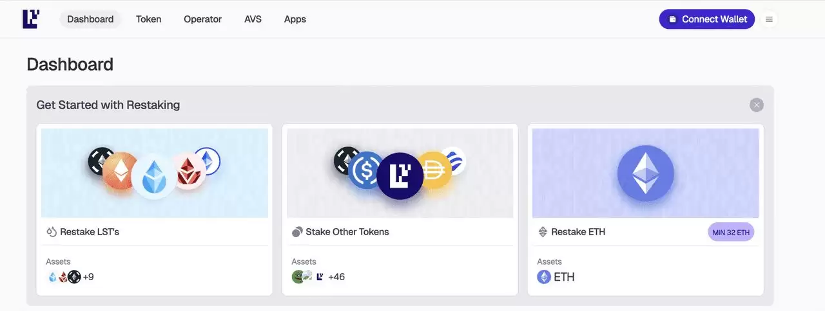Click the Ethereum icon beside Restake ETH
This screenshot has width=825, height=311.
(x=543, y=232)
